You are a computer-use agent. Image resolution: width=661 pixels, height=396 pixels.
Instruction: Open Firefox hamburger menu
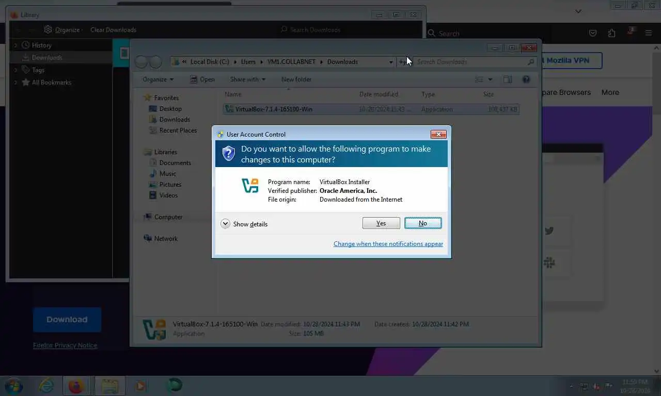[x=649, y=33]
